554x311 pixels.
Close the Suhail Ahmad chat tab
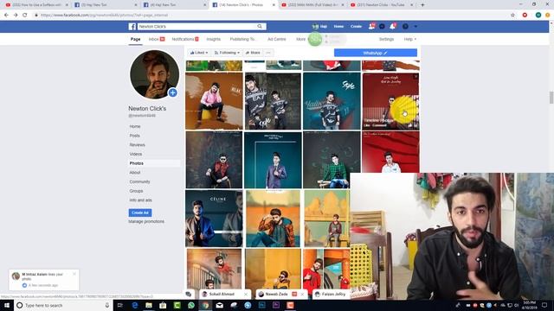click(x=246, y=294)
